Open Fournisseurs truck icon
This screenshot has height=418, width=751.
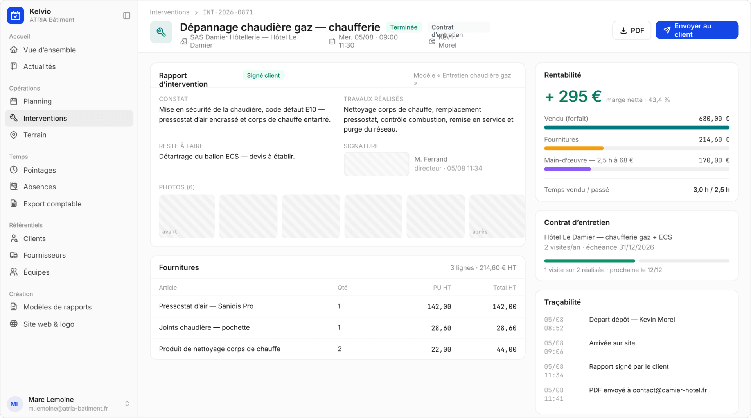[x=14, y=255]
